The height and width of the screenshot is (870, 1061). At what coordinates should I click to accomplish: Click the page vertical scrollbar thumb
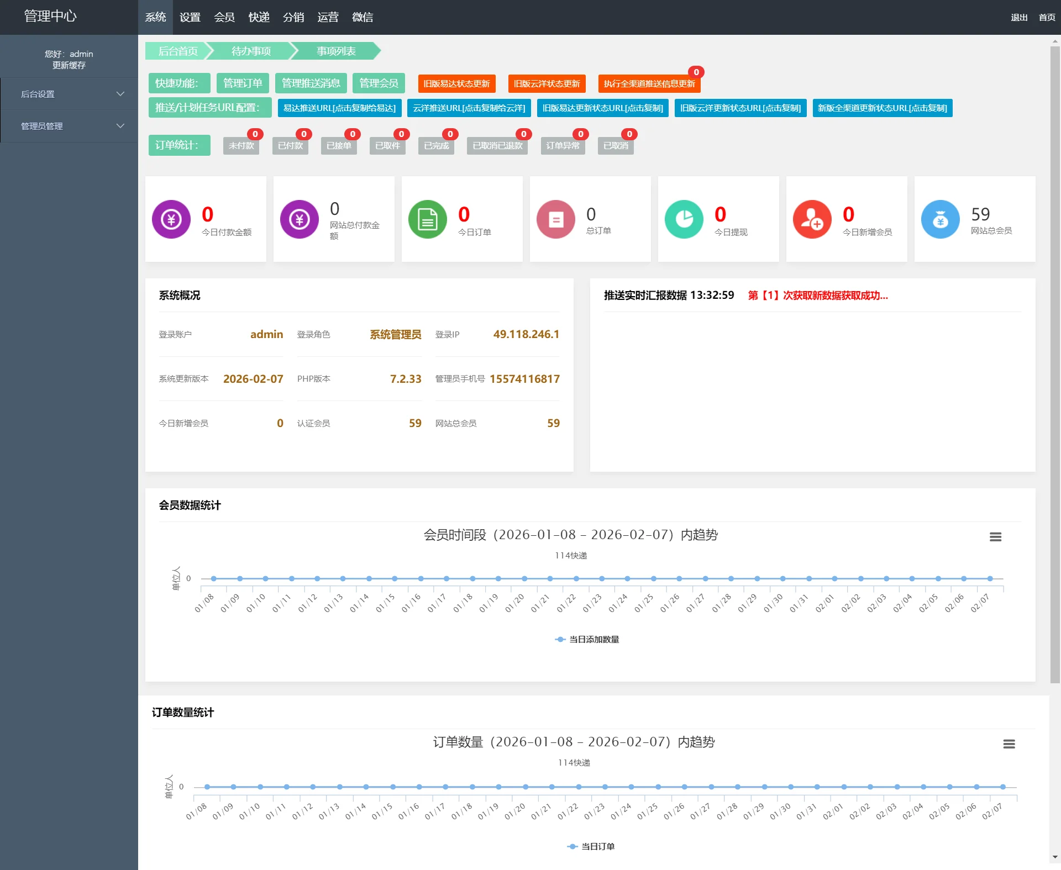pos(1055,365)
